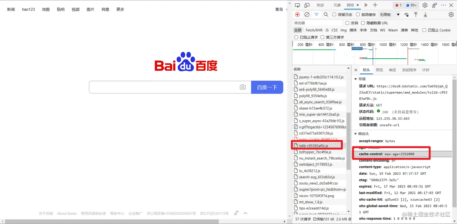Select the swfobject_0178953.js request
Screen dimensions: 457x224
coord(319,164)
